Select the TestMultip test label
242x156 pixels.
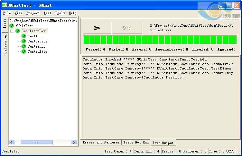(38, 51)
